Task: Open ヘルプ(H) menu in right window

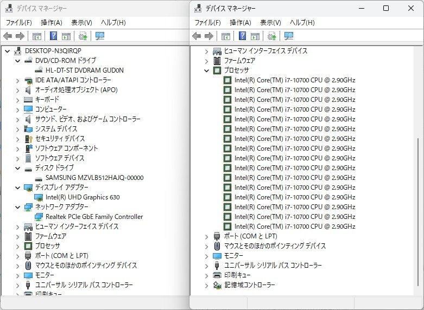Action: click(302, 22)
